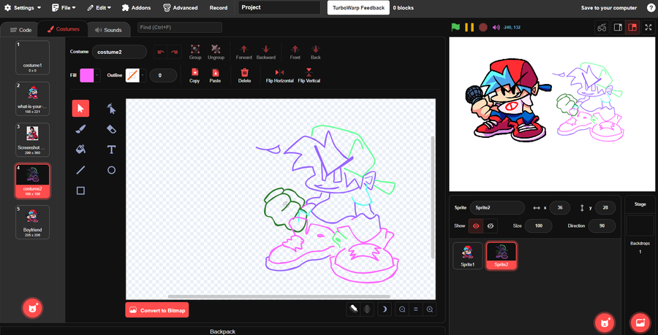Open the Addons menu
The image size is (658, 335).
click(136, 7)
